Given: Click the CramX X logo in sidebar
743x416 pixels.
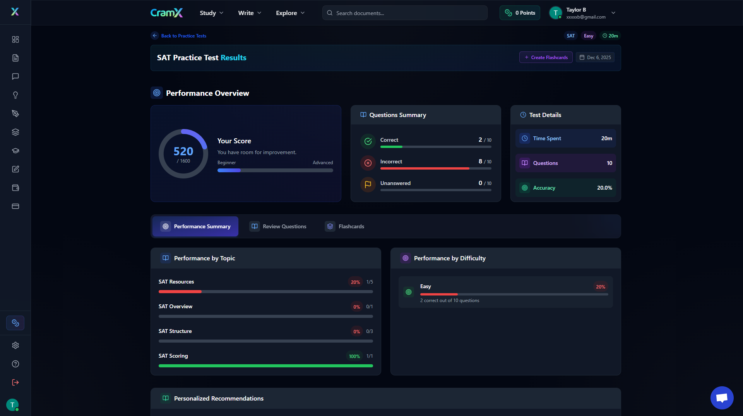Looking at the screenshot, I should (x=15, y=12).
